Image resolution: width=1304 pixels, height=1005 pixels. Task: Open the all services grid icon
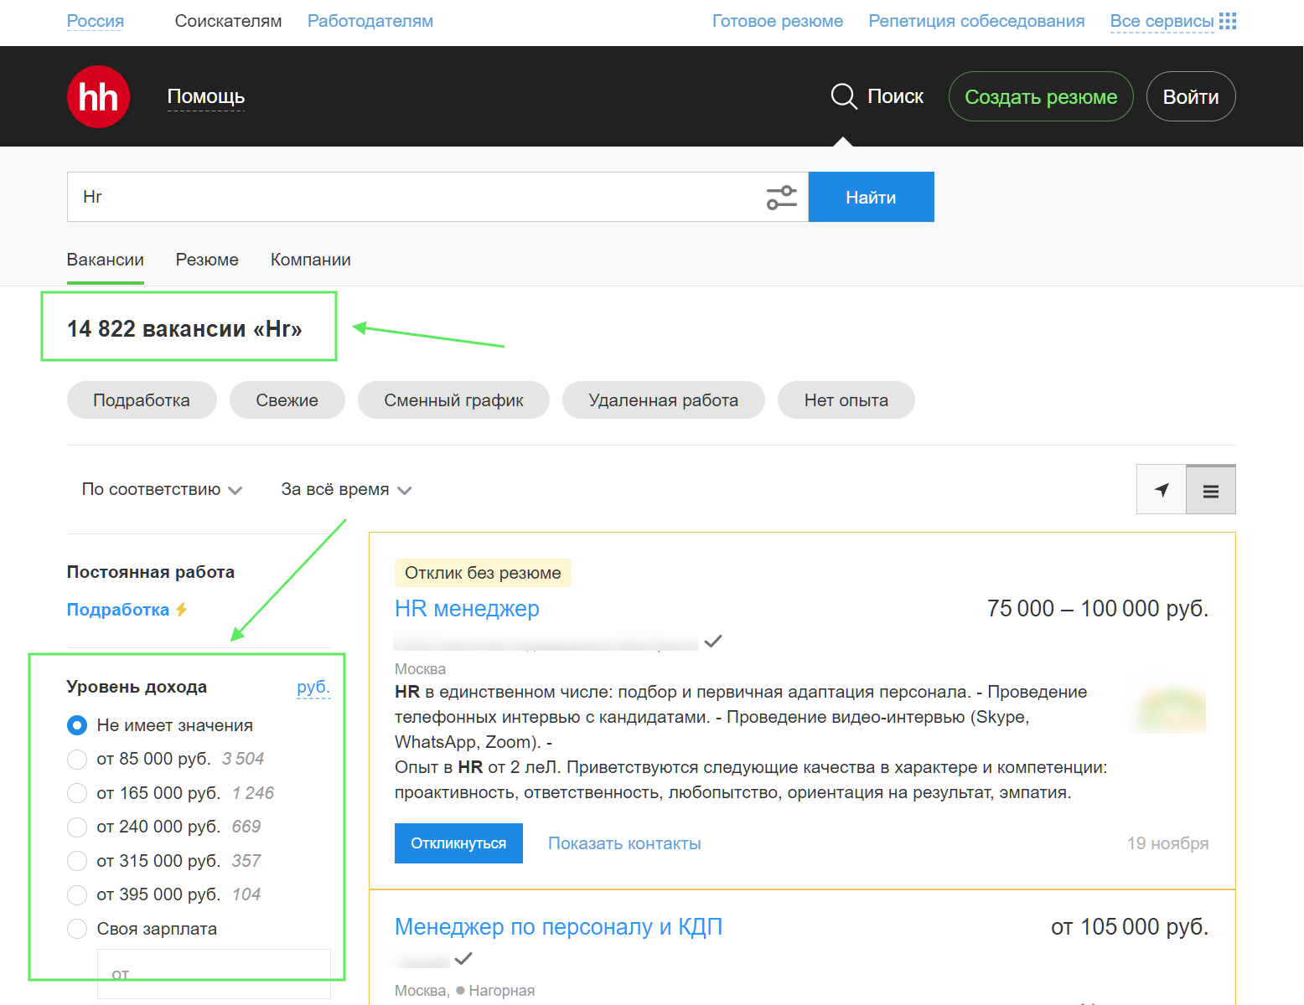point(1227,21)
